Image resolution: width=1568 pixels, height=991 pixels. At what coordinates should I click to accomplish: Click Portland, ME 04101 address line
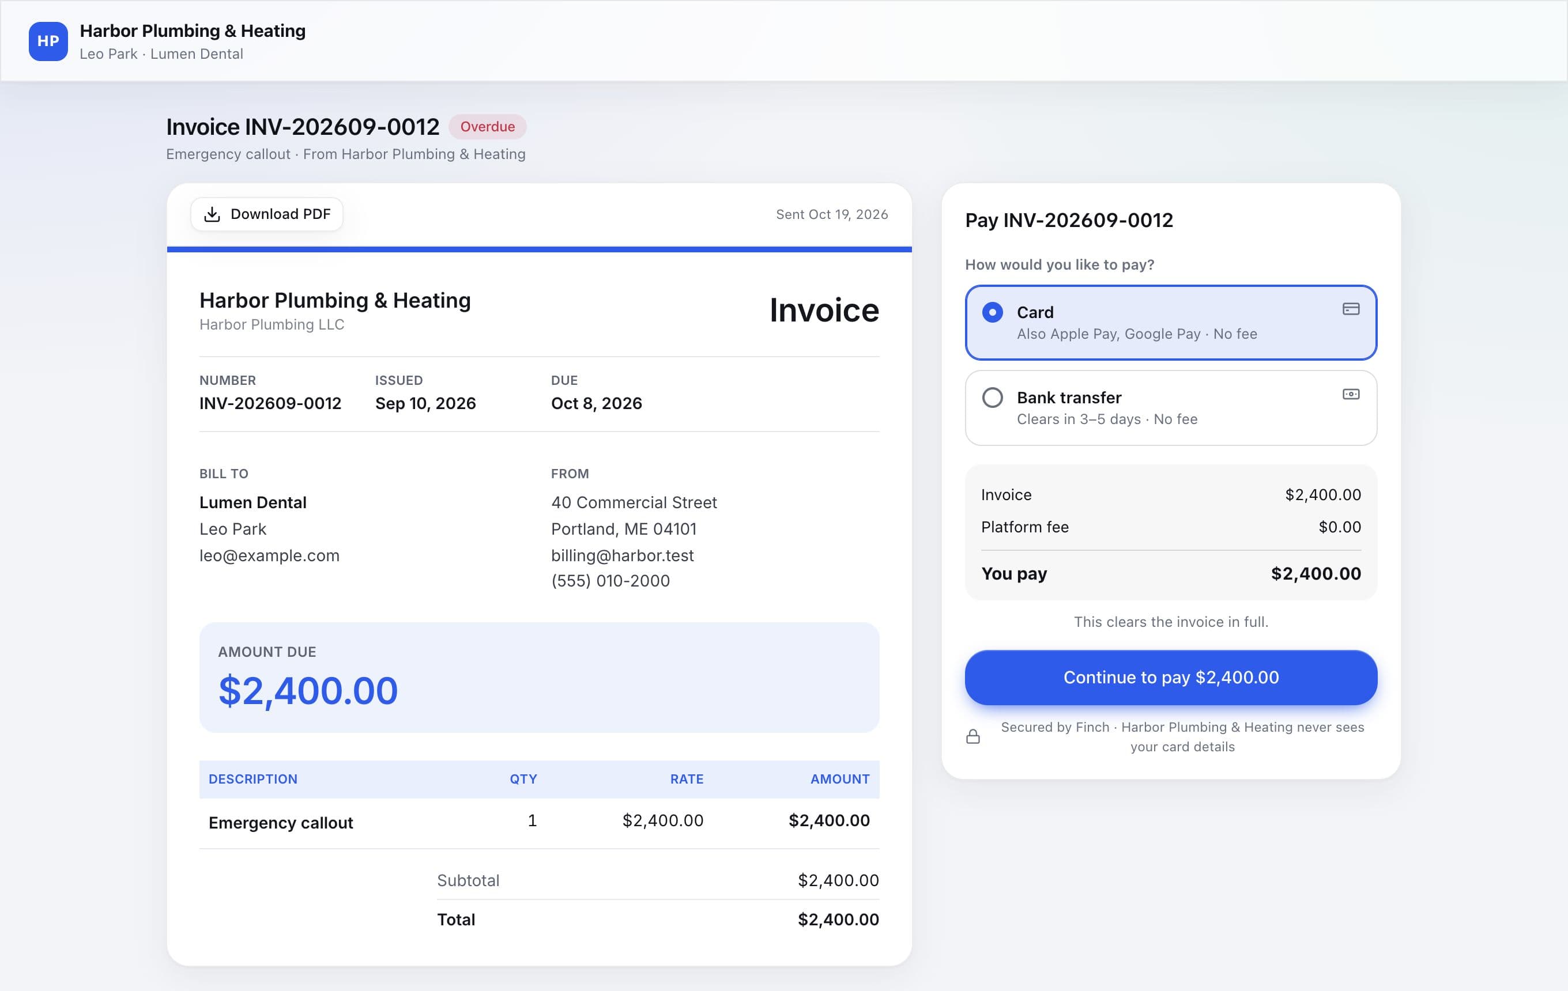point(624,529)
